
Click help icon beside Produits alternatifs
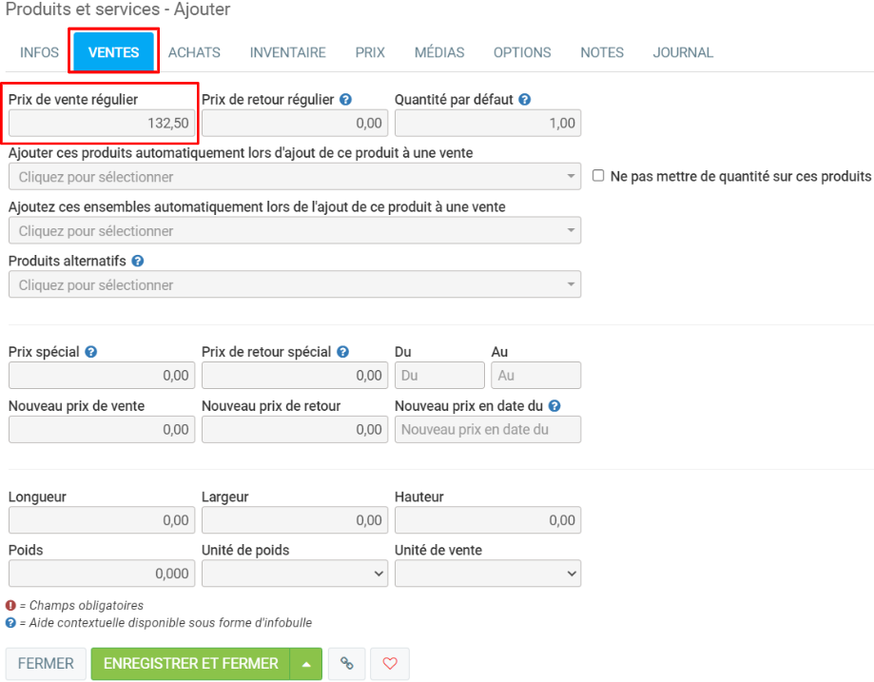138,261
